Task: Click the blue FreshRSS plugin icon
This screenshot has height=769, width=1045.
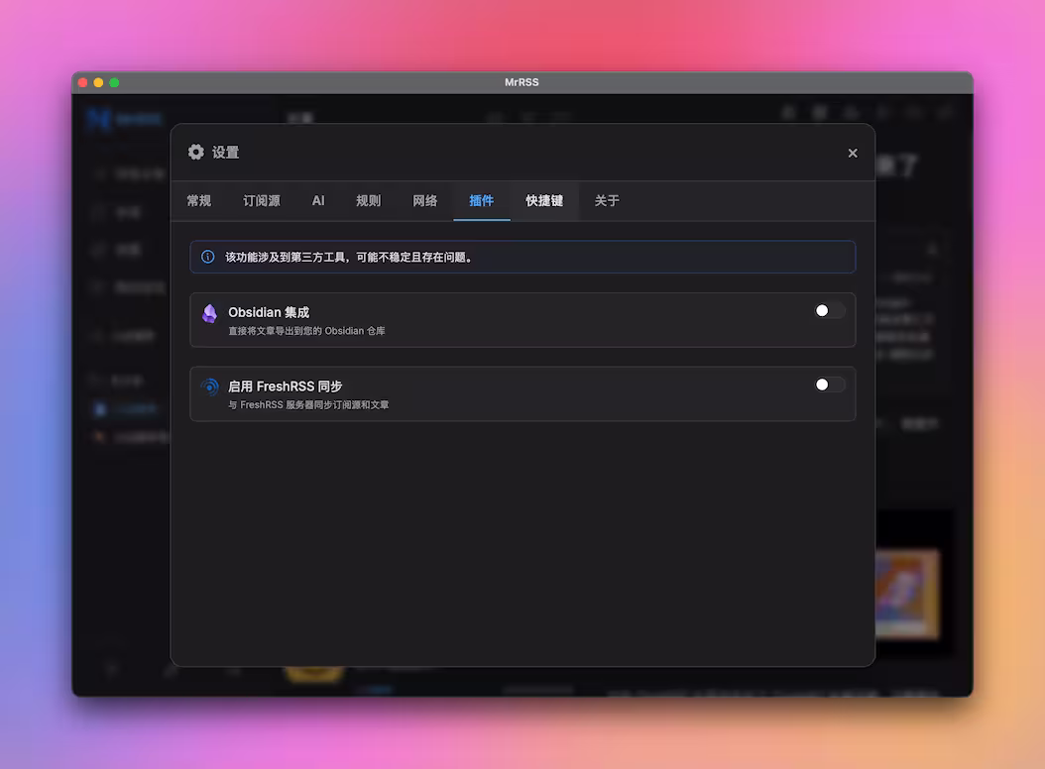Action: point(209,386)
